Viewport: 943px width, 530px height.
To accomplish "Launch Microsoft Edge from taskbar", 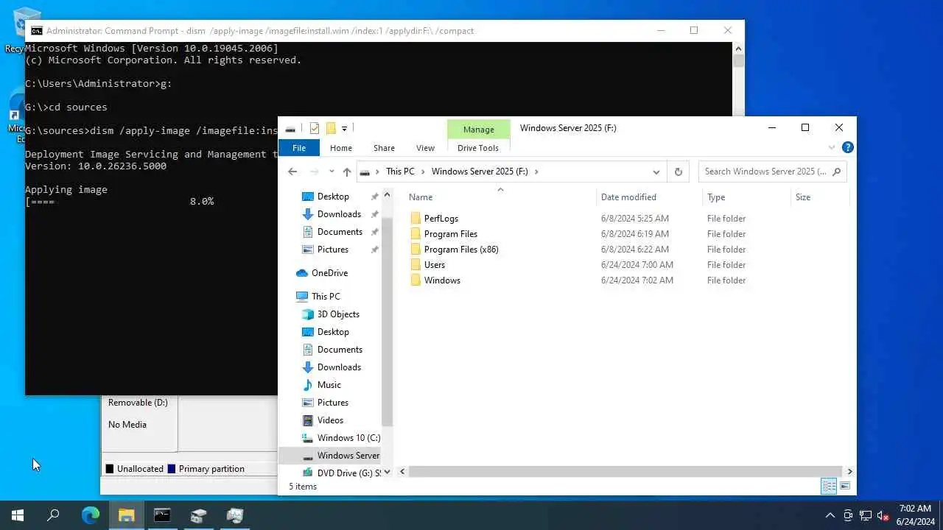I will pos(90,515).
